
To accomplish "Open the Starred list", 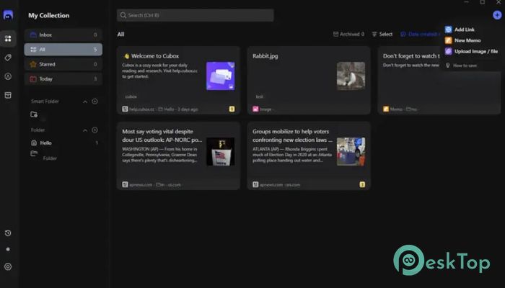I will point(63,64).
